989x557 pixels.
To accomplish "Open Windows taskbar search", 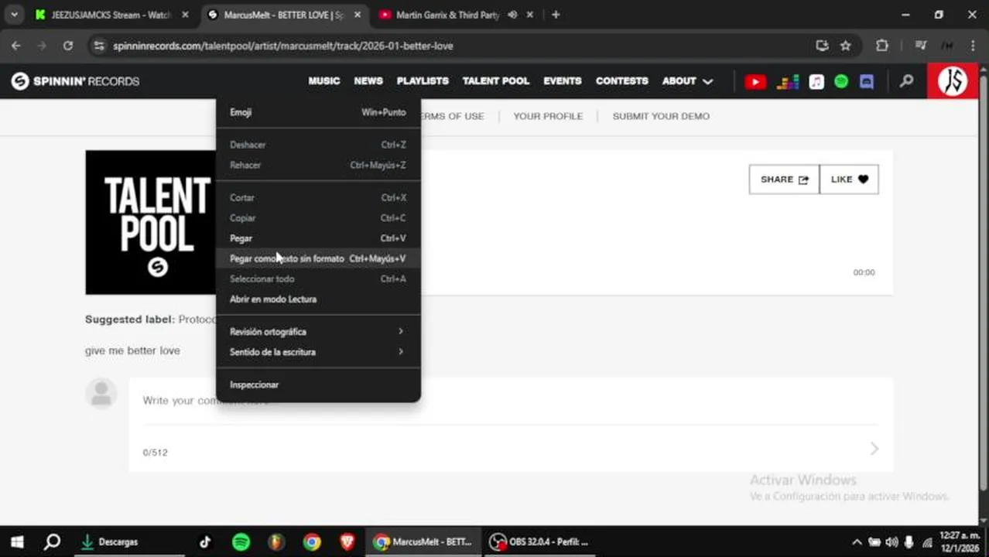I will tap(52, 542).
